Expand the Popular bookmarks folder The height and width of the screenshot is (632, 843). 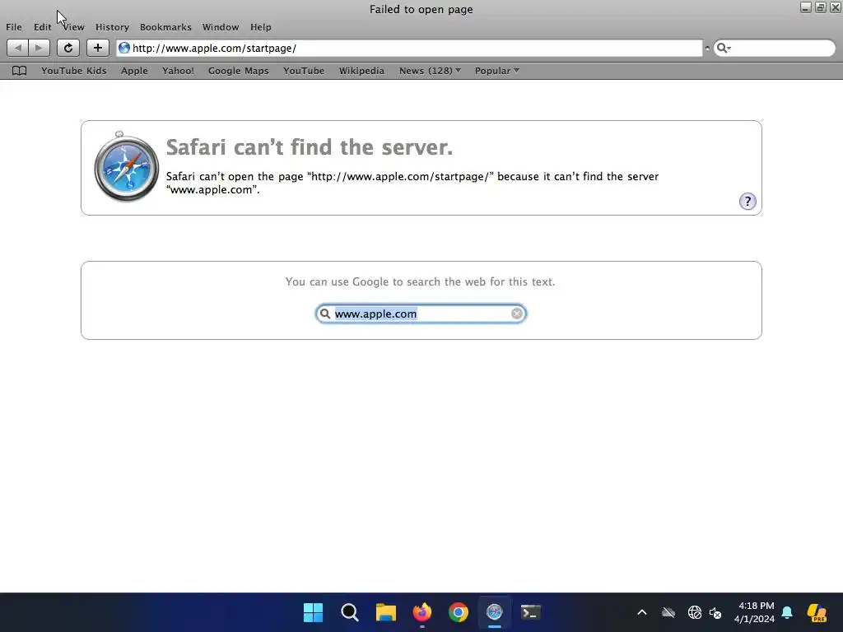tap(496, 71)
